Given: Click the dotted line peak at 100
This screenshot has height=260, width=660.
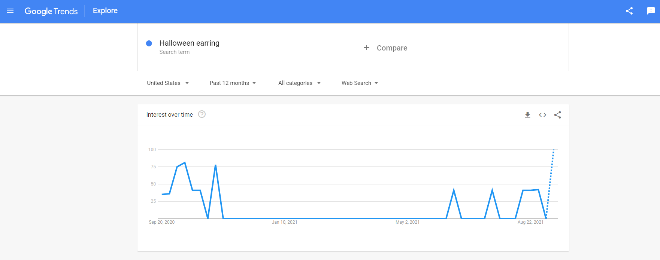Looking at the screenshot, I should click(554, 150).
